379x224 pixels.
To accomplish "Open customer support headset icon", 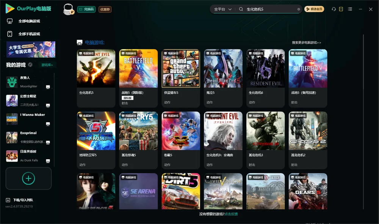I will pyautogui.click(x=334, y=9).
